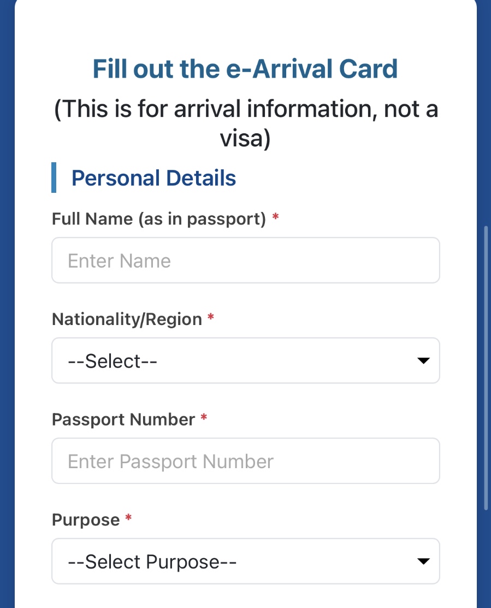Click the "not a visa" notice text
The width and height of the screenshot is (491, 608).
(x=245, y=123)
